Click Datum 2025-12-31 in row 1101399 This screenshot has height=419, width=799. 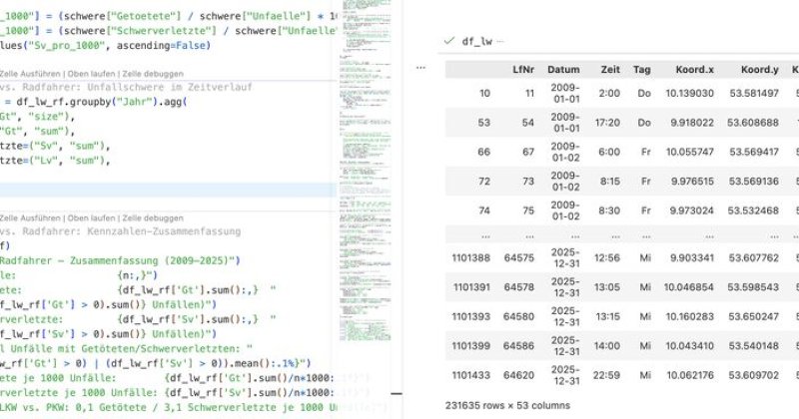pos(565,346)
